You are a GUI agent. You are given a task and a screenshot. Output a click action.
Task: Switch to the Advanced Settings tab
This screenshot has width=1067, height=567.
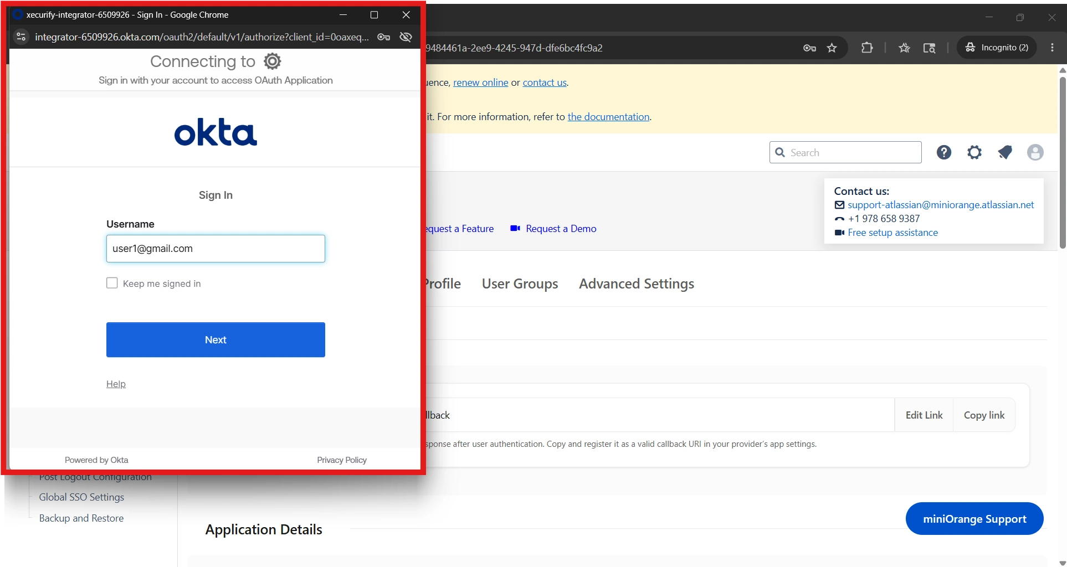(x=636, y=283)
